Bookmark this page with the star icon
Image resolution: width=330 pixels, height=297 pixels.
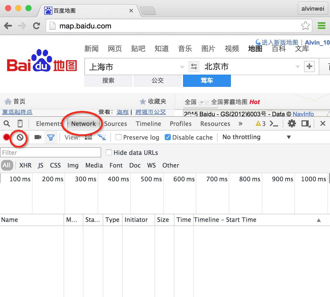(305, 26)
